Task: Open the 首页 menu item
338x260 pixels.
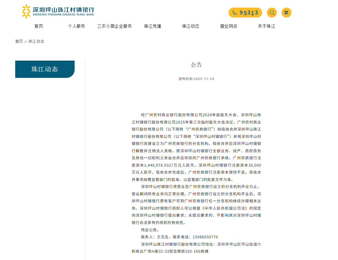Action: tap(39, 26)
